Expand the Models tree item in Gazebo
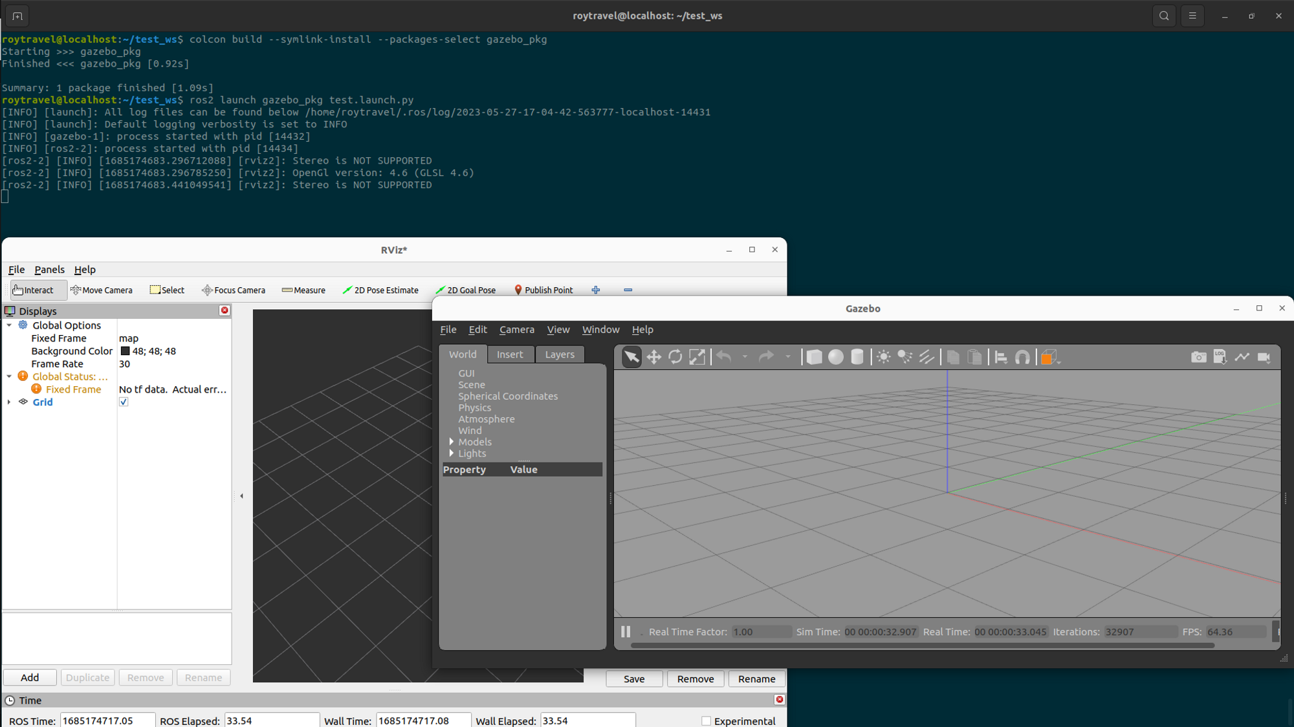The height and width of the screenshot is (727, 1294). point(452,442)
